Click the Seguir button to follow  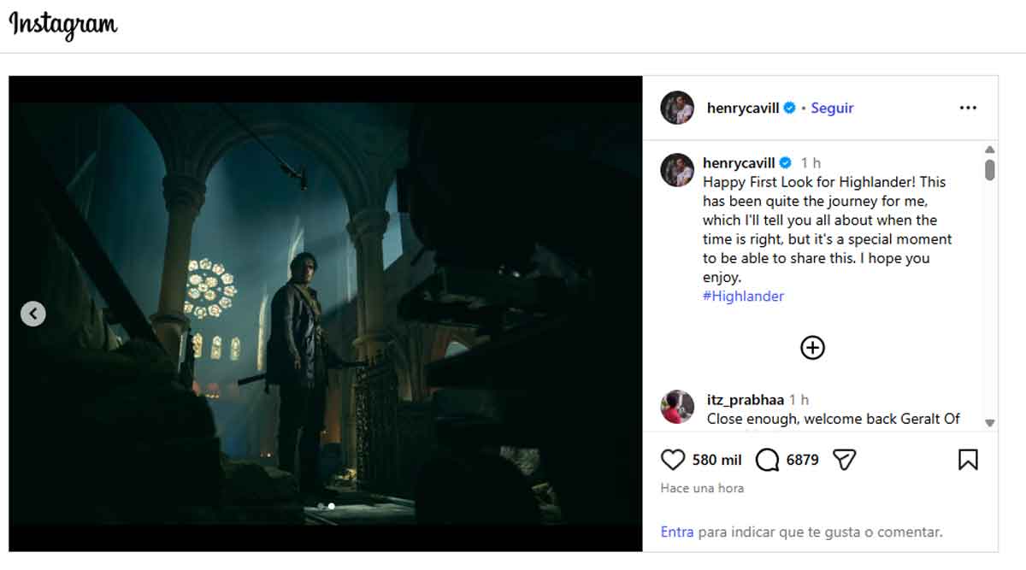[x=831, y=108]
